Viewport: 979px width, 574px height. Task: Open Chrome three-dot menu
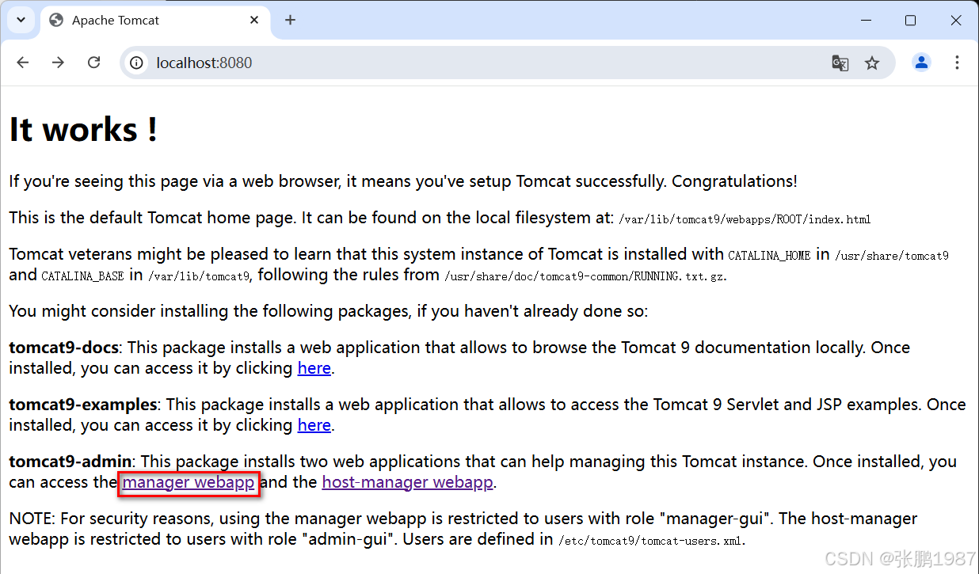click(x=957, y=63)
